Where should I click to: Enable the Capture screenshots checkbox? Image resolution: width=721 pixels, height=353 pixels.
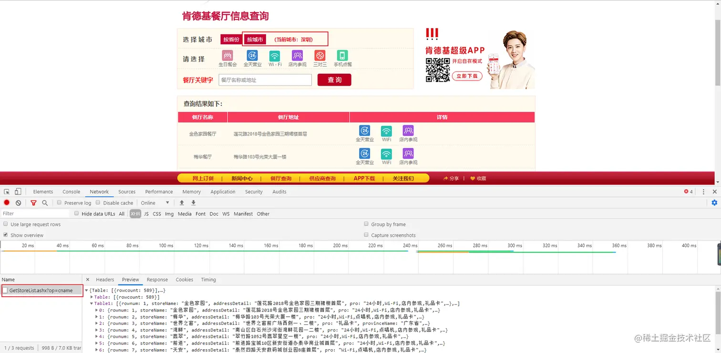[x=366, y=235]
